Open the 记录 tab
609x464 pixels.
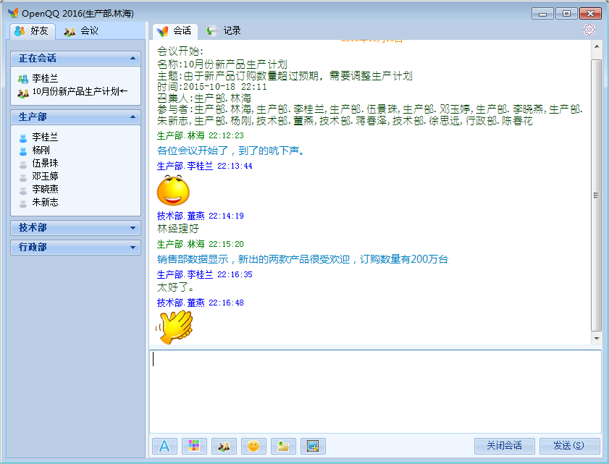pos(224,31)
